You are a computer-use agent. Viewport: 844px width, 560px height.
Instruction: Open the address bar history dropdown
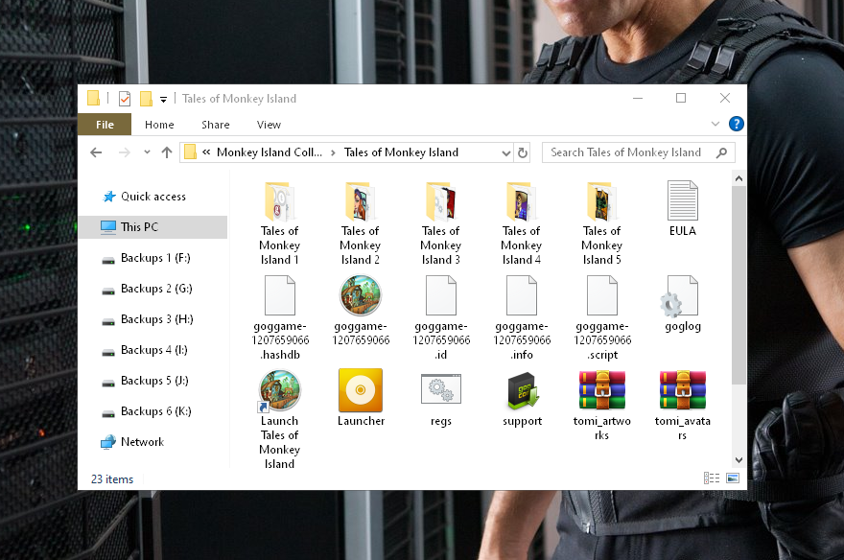point(506,153)
